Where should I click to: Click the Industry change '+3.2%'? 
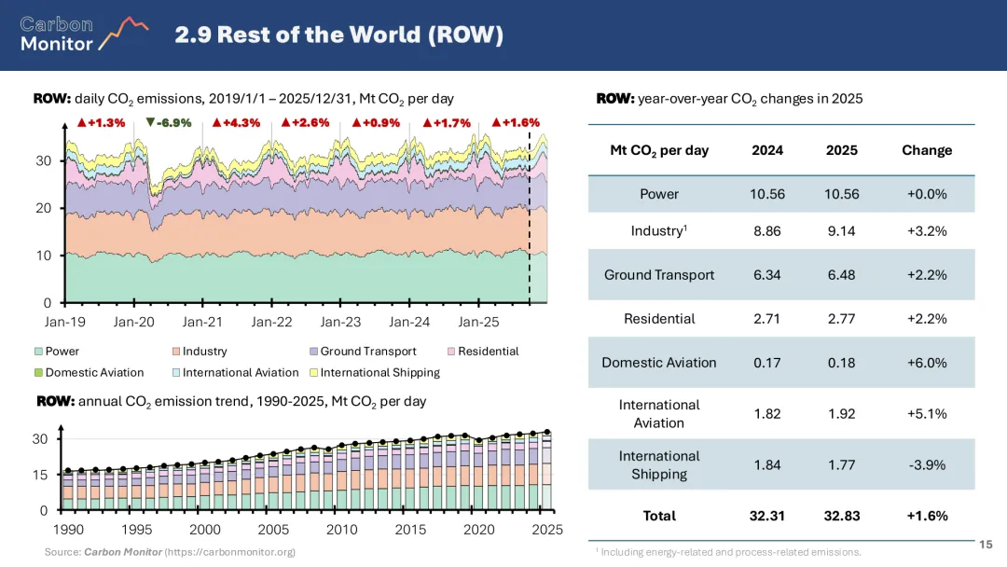[927, 231]
